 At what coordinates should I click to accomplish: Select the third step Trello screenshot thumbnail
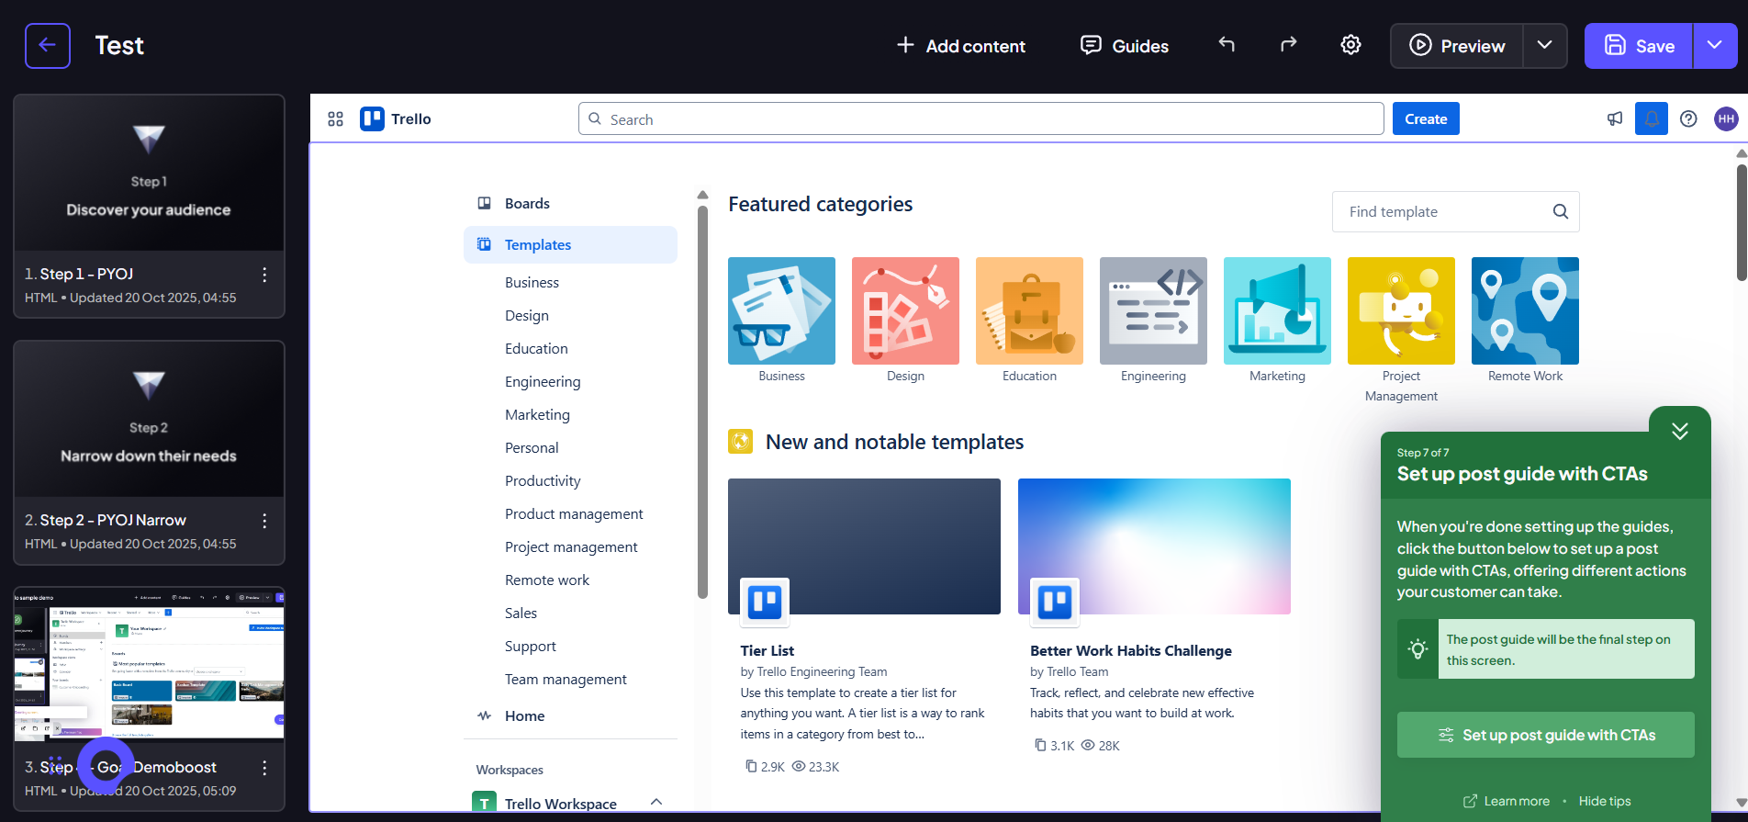[x=149, y=665]
